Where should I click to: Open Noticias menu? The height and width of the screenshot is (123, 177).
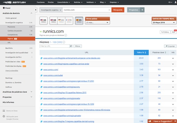[x=78, y=2]
